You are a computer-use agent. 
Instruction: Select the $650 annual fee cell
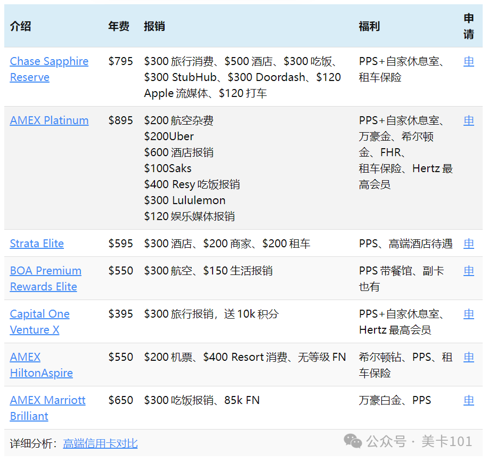pyautogui.click(x=120, y=400)
